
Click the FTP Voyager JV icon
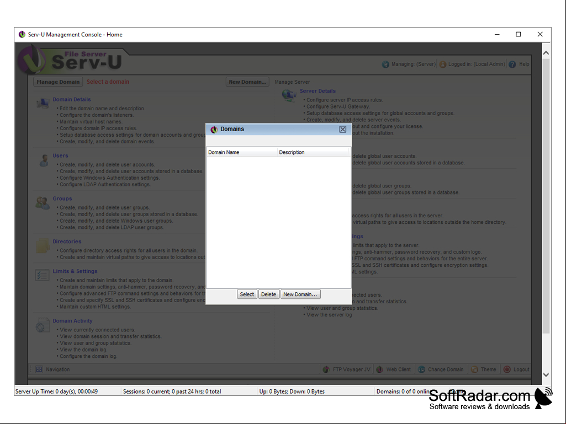point(326,369)
